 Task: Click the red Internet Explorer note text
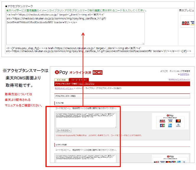(x=99, y=135)
